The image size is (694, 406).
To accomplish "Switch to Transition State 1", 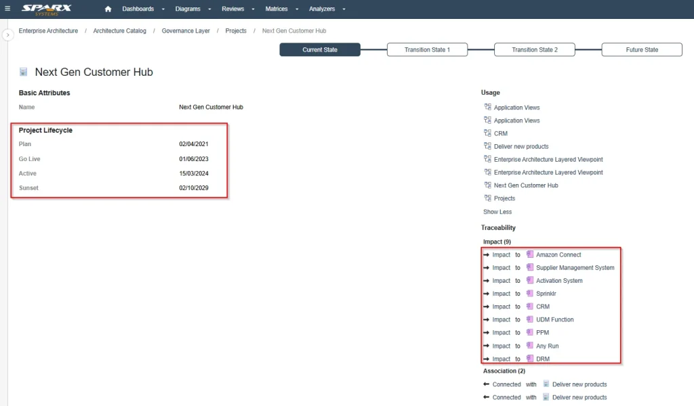I will coord(427,49).
